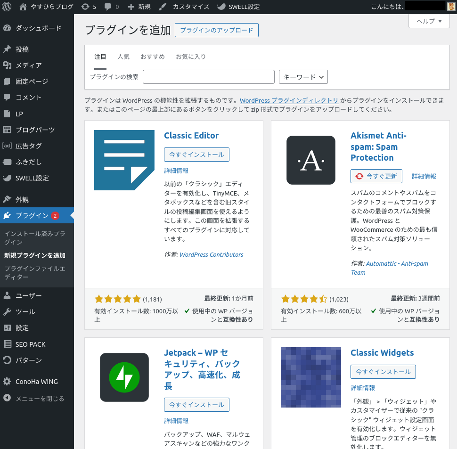The height and width of the screenshot is (449, 457).
Task: Focus the プラグインの検索 input field
Action: click(x=208, y=77)
